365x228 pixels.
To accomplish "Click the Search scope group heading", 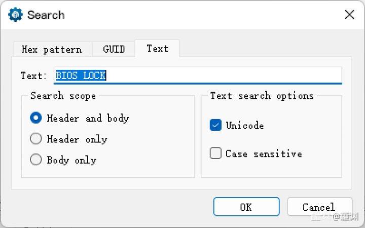I will pos(63,96).
